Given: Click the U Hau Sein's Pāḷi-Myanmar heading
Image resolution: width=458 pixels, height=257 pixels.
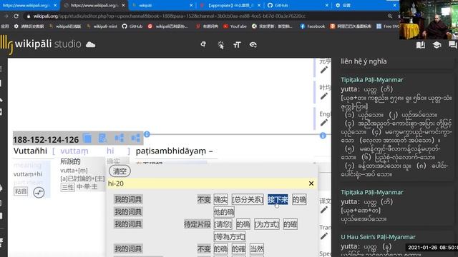Looking at the screenshot, I should tap(378, 237).
